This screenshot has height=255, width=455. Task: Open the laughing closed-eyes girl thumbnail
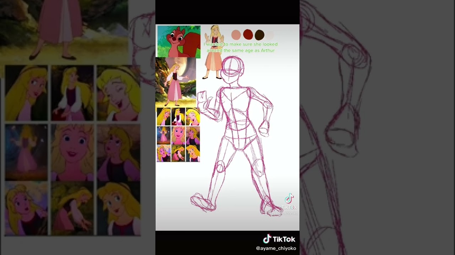(193, 117)
